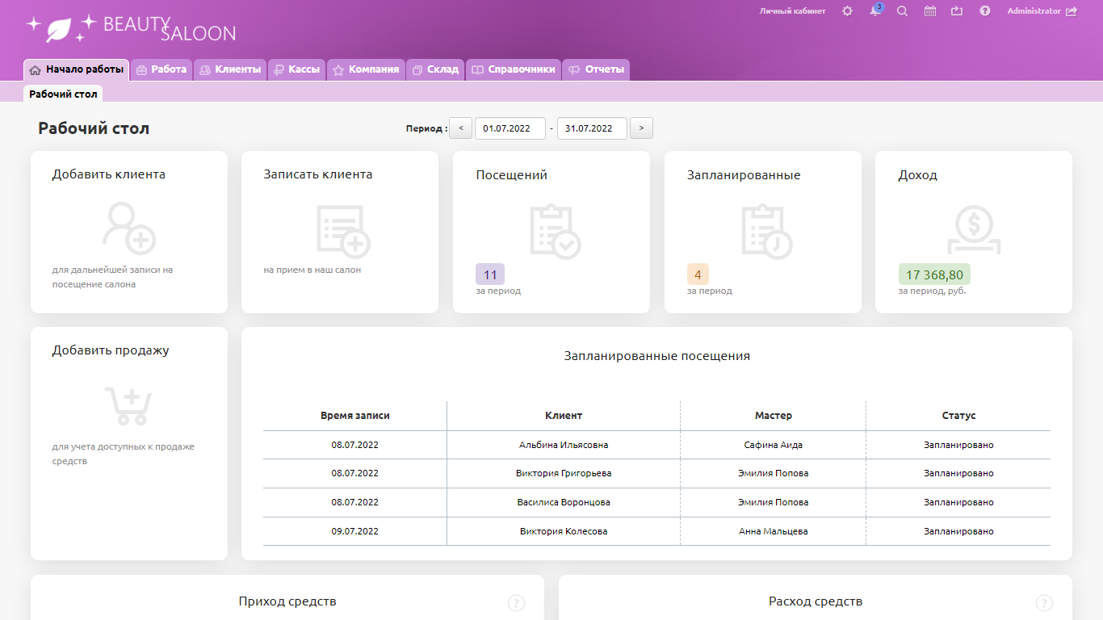
Task: Click the add client person-plus icon
Action: [x=129, y=228]
